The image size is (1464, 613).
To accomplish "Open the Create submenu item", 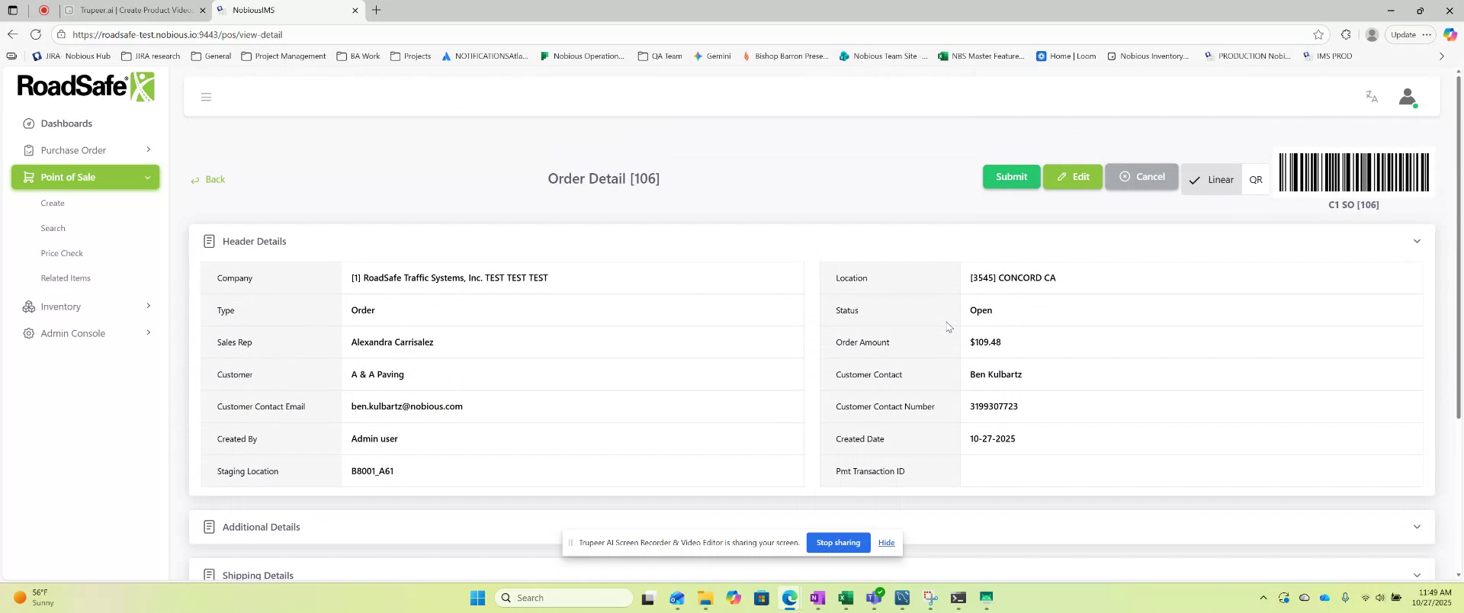I will coord(53,203).
